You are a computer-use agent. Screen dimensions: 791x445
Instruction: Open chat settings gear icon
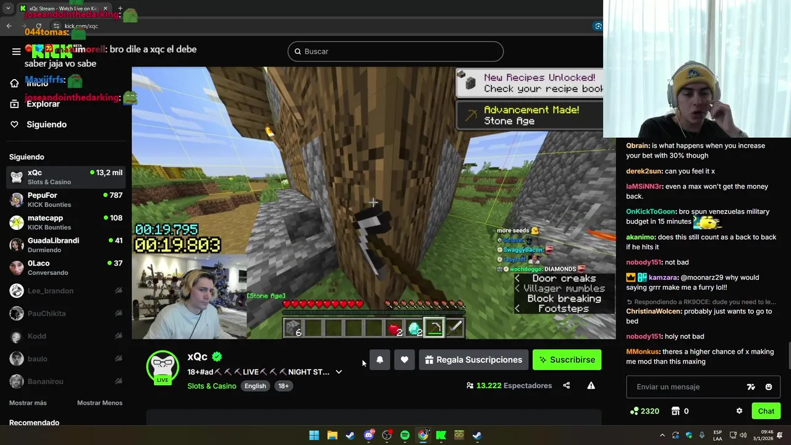click(x=739, y=411)
